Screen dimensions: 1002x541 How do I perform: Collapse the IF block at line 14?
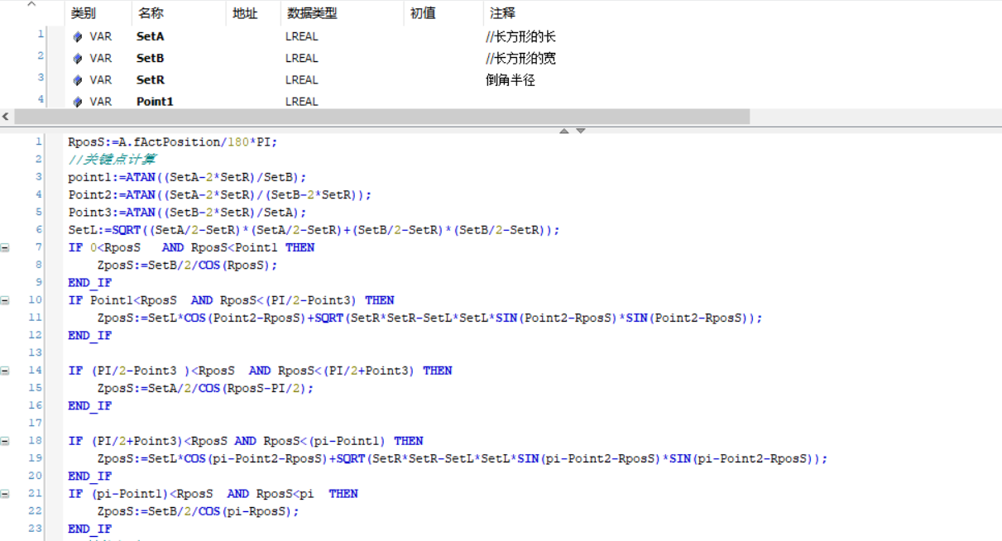point(5,371)
